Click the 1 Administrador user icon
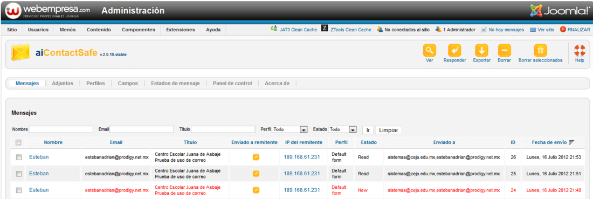 click(438, 29)
